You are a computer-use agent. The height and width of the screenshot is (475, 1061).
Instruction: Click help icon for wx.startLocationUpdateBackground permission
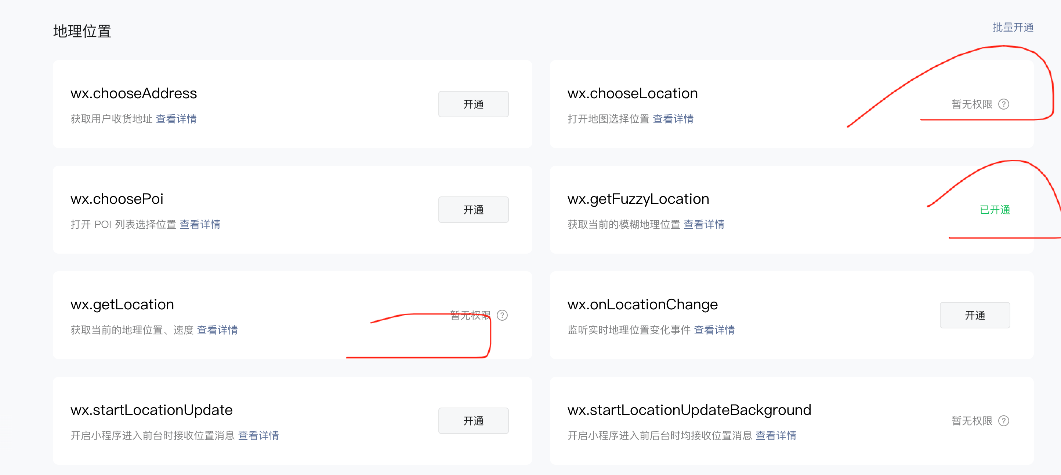pyautogui.click(x=1003, y=421)
